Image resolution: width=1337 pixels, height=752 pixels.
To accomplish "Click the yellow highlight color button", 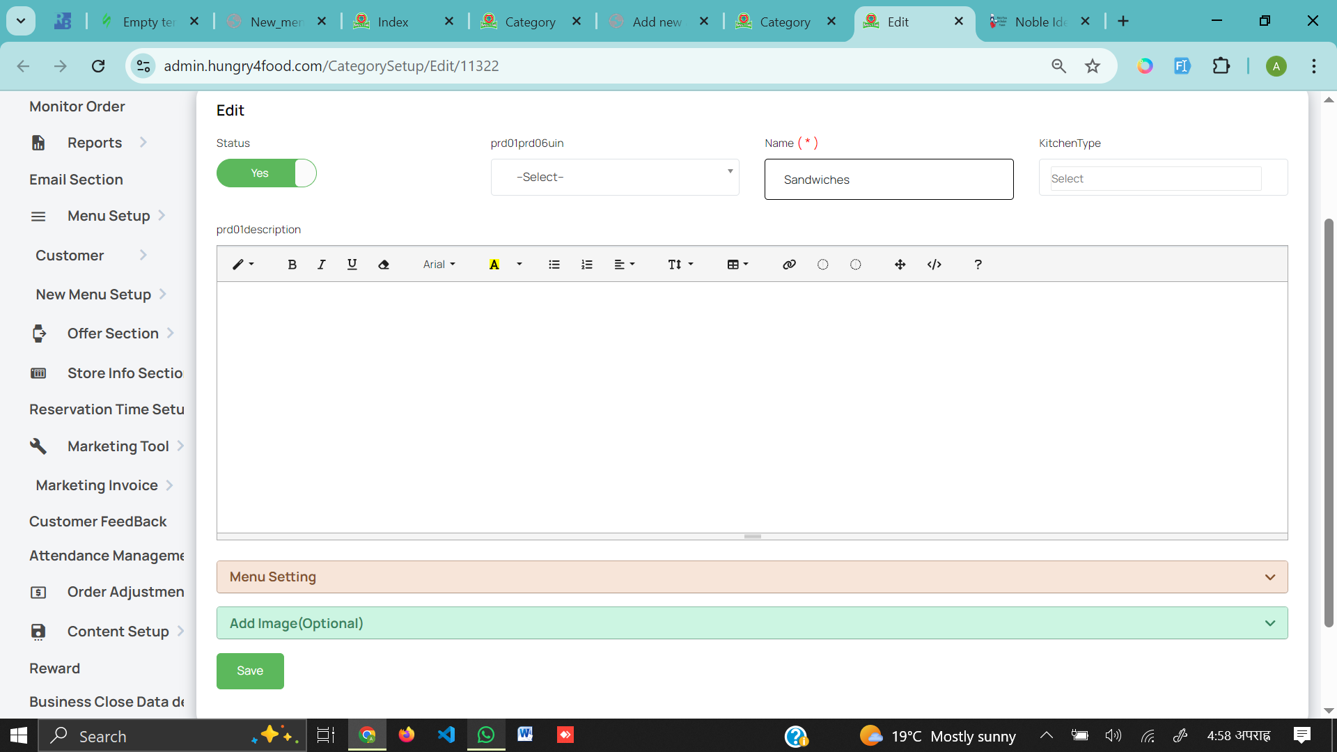I will (x=494, y=265).
